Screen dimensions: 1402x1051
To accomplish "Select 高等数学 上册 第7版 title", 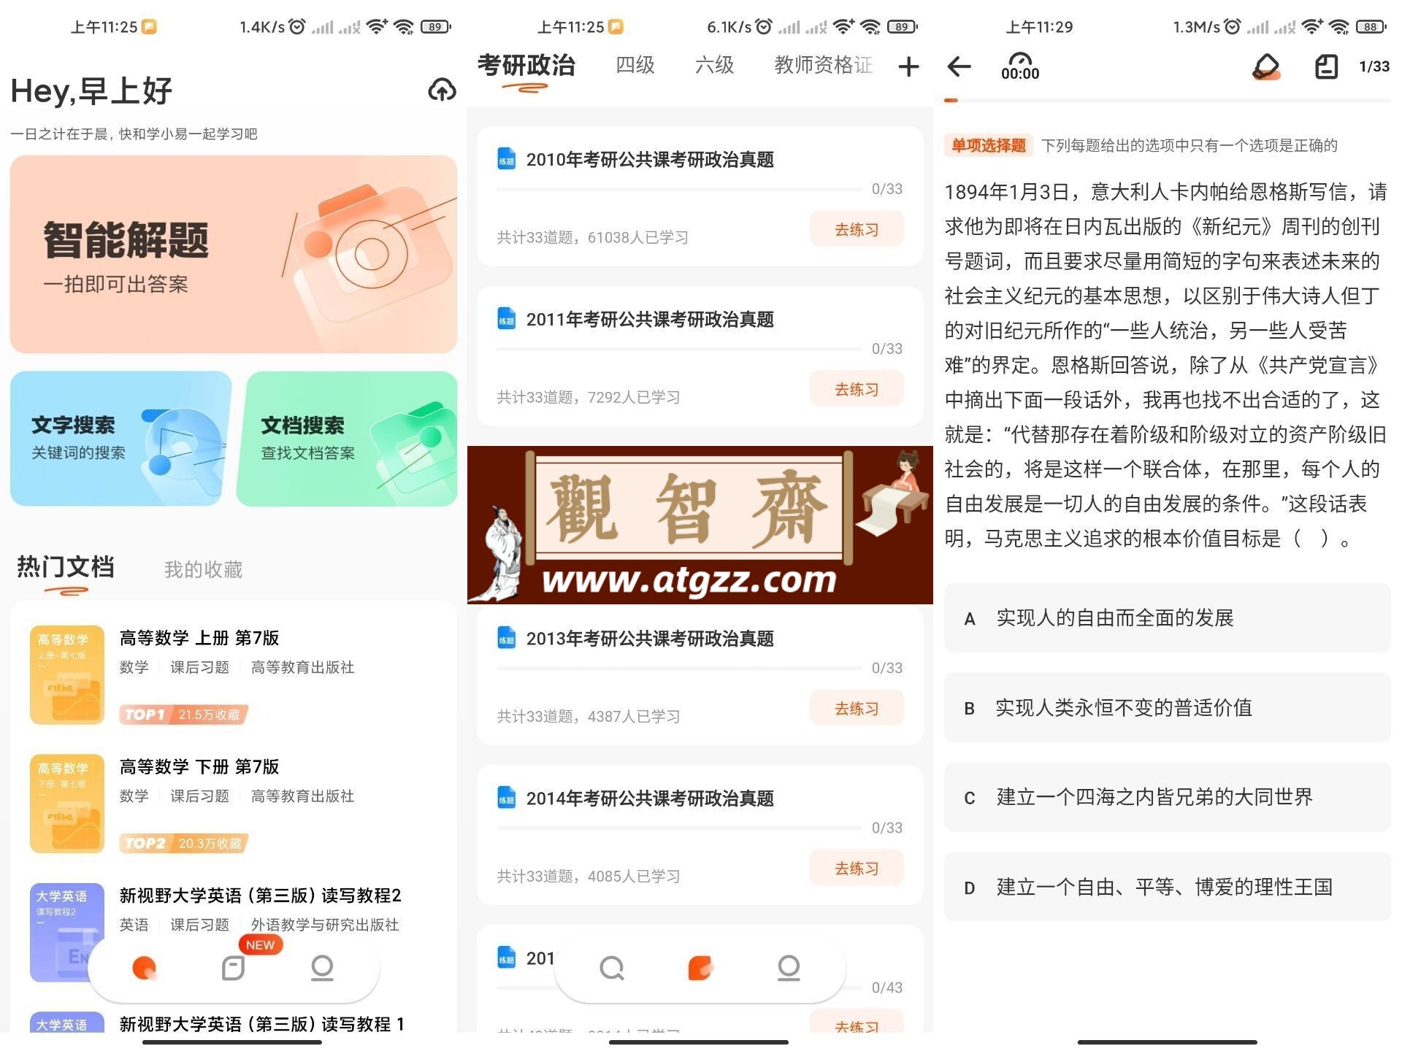I will (x=199, y=638).
